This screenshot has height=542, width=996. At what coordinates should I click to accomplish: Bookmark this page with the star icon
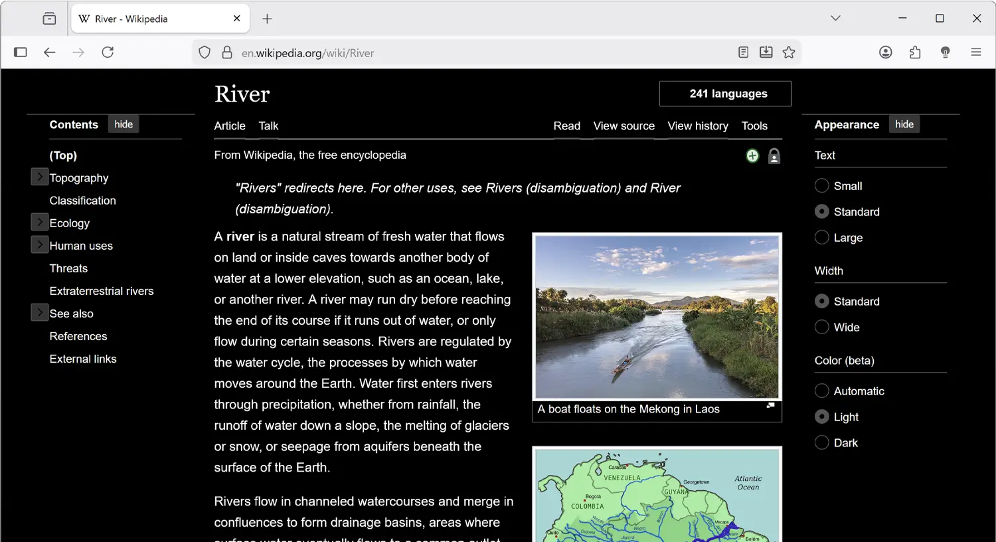click(x=788, y=52)
